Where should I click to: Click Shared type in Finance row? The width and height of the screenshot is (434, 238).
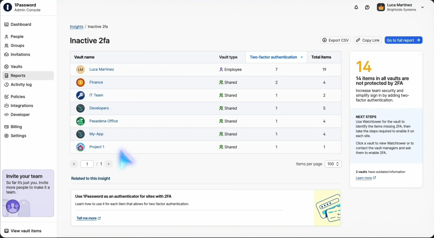click(228, 82)
